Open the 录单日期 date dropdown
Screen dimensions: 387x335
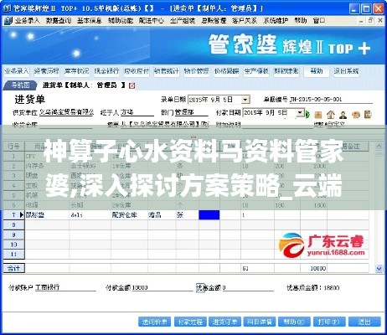pos(245,100)
